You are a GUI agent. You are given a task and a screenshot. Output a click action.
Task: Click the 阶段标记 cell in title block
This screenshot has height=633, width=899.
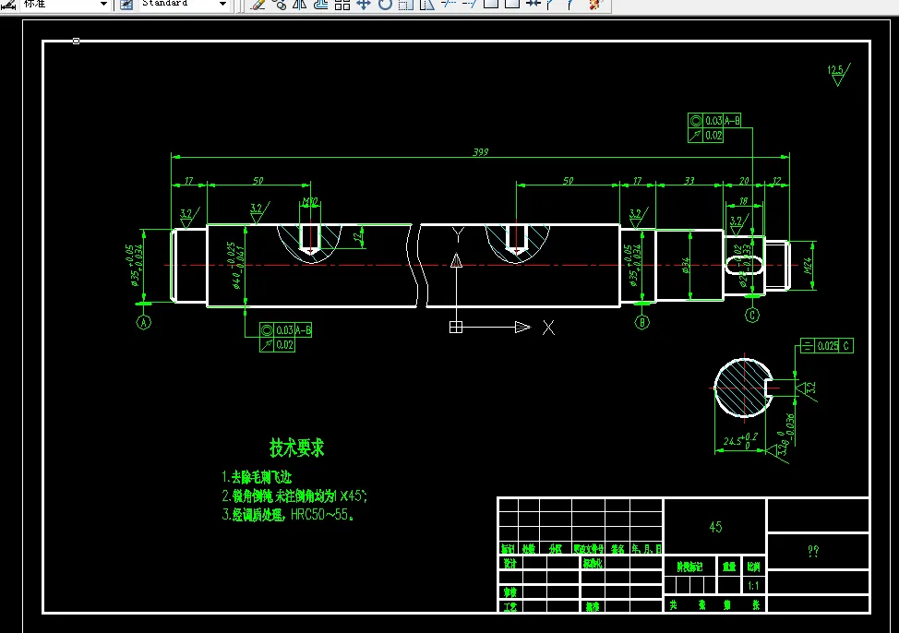(x=689, y=567)
